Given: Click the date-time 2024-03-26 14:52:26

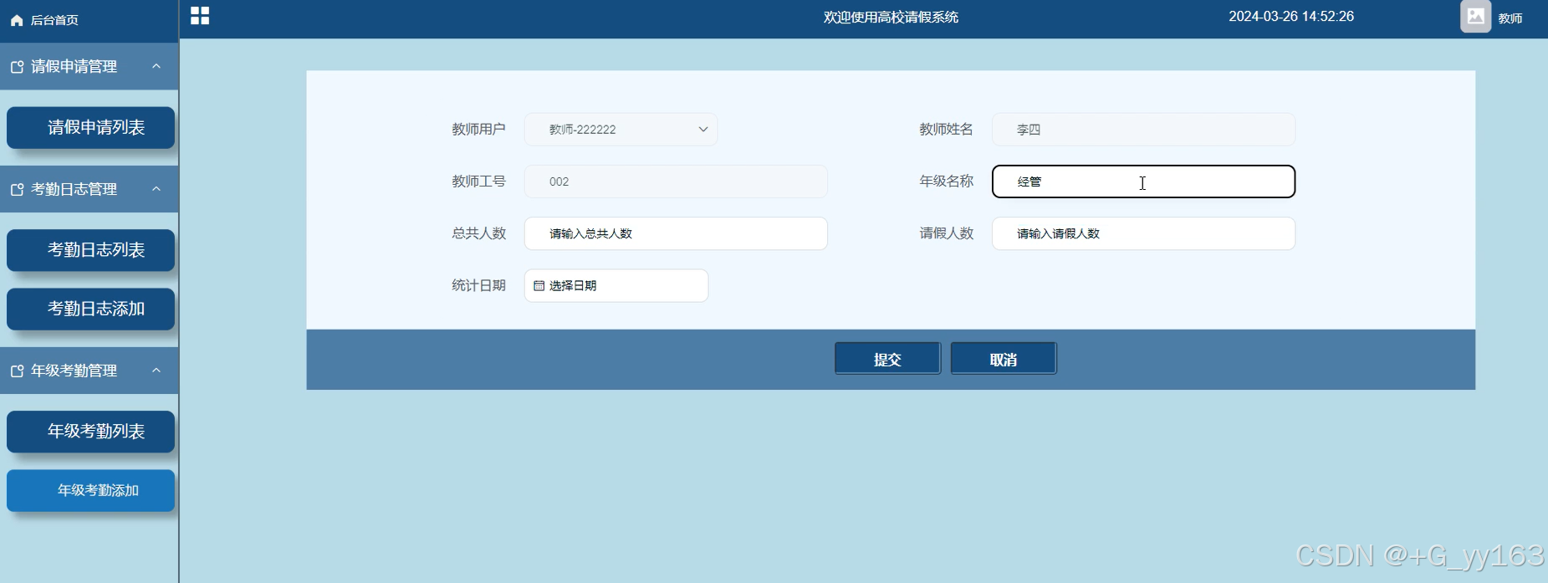Looking at the screenshot, I should coord(1291,17).
